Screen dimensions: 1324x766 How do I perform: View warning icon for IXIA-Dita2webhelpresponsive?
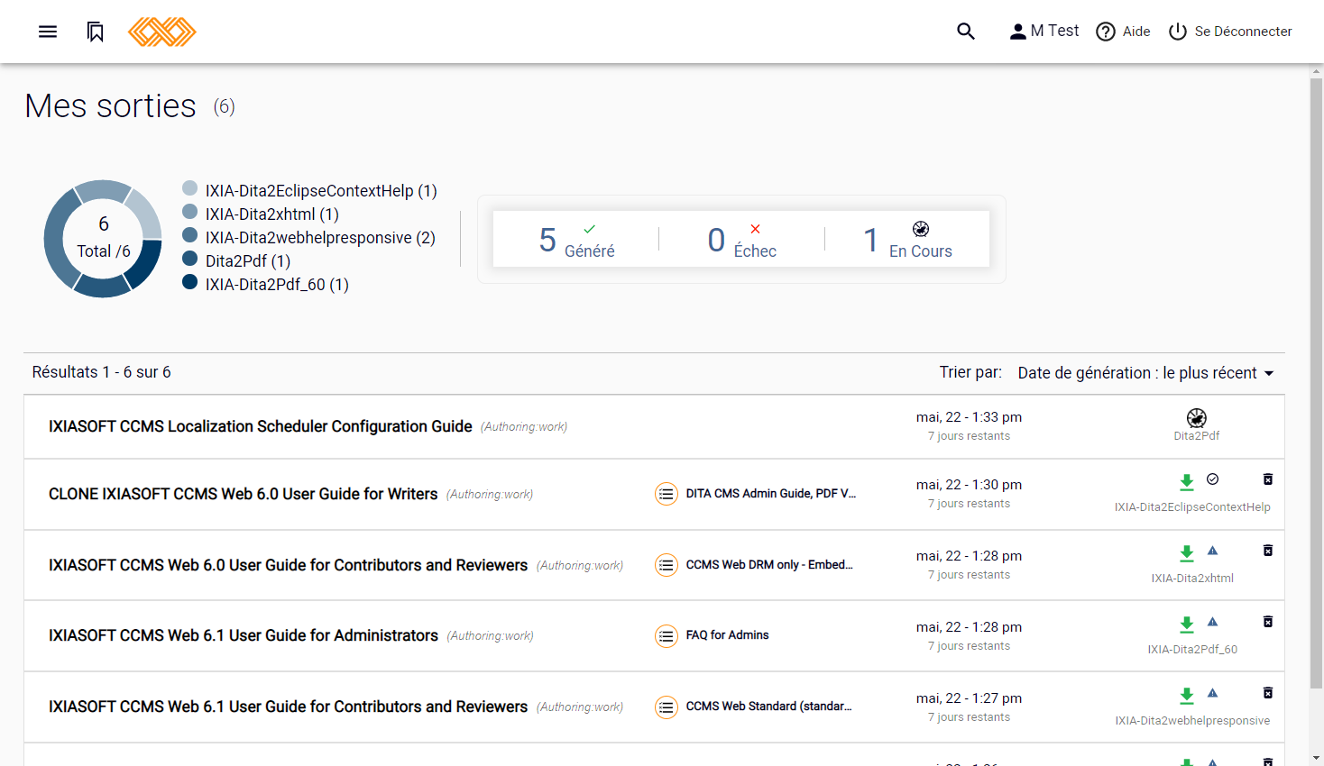coord(1213,693)
